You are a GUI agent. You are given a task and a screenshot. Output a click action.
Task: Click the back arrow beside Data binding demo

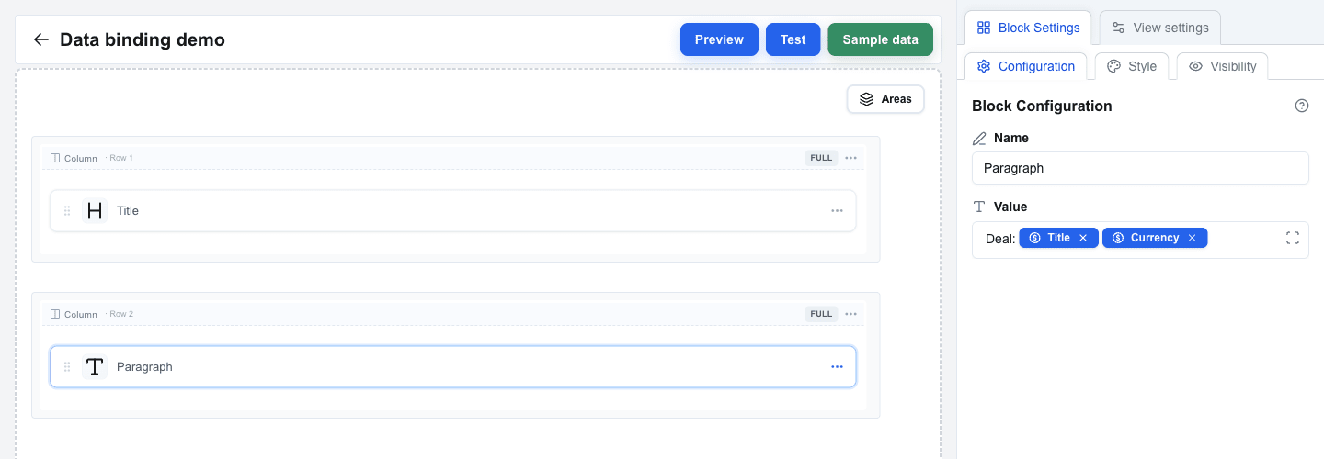(x=40, y=39)
